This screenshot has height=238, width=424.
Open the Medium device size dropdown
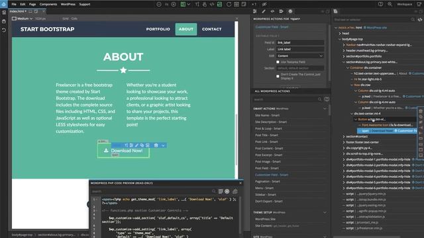22,19
